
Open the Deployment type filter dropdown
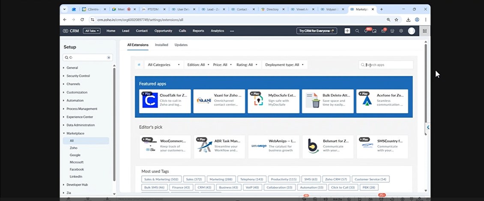[x=284, y=65]
